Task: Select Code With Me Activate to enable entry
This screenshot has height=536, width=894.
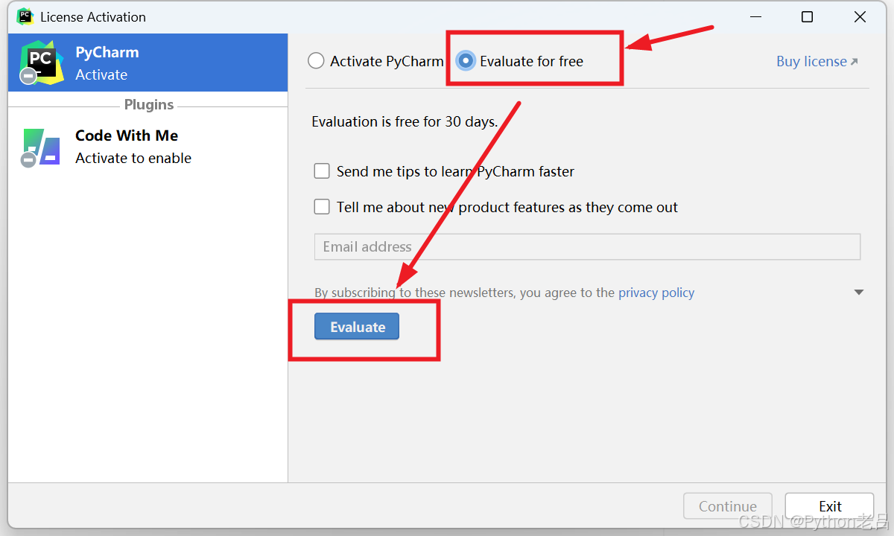Action: pos(148,147)
